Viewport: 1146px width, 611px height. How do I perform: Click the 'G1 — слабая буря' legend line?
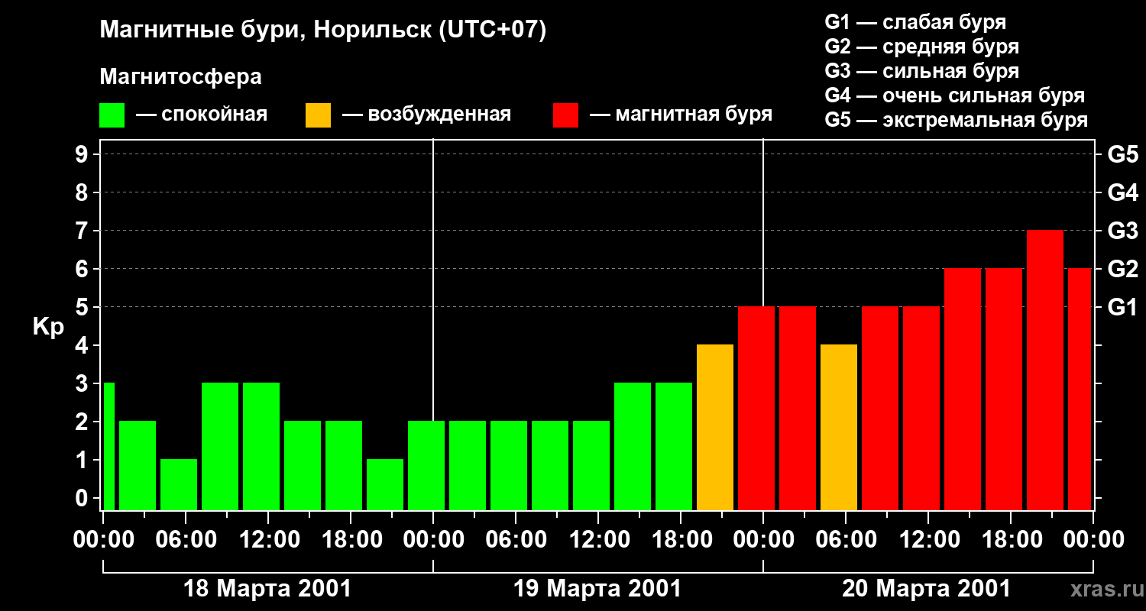coord(915,22)
